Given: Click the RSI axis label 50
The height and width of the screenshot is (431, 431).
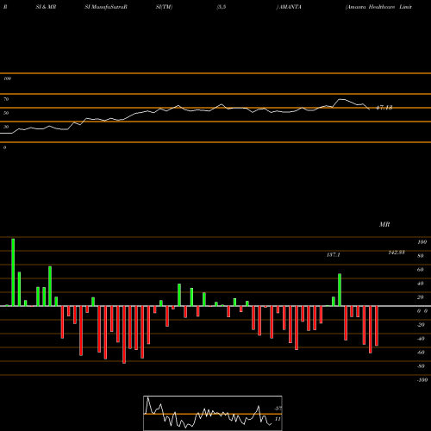Looking at the screenshot, I should point(6,113).
